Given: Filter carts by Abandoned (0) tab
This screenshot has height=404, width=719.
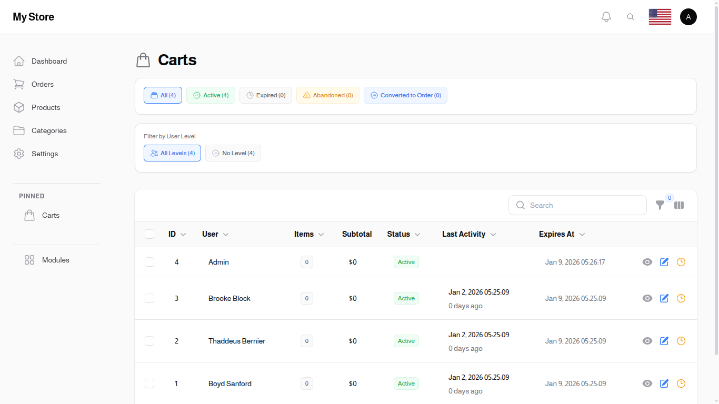Looking at the screenshot, I should tap(328, 95).
